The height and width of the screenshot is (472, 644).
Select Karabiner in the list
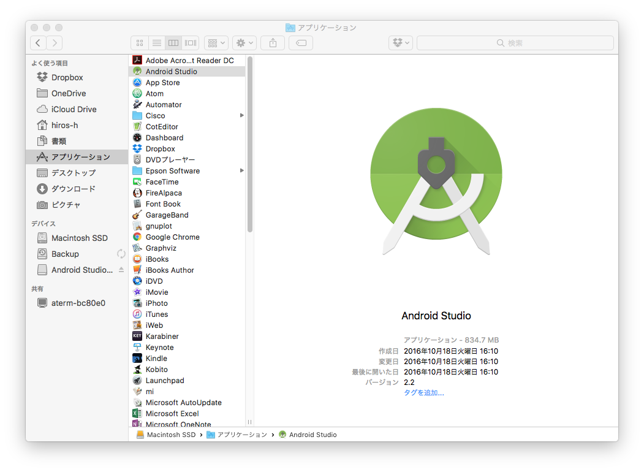(x=188, y=337)
